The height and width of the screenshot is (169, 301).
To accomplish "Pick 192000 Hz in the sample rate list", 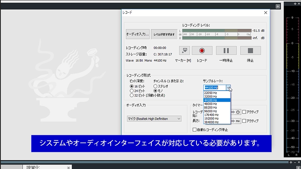I will [212, 118].
